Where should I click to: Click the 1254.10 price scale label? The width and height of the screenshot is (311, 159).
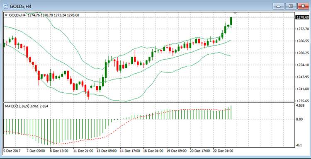(x=302, y=65)
